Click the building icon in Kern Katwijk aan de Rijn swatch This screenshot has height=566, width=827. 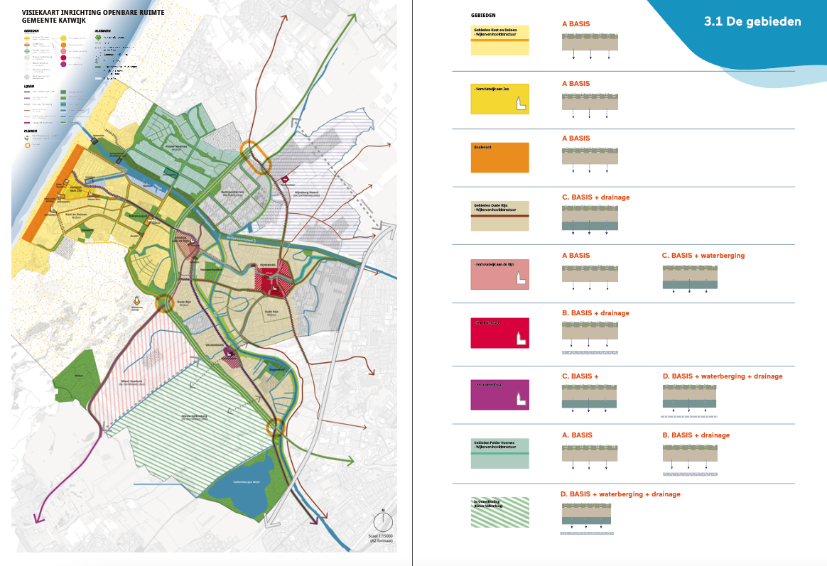coord(521,279)
